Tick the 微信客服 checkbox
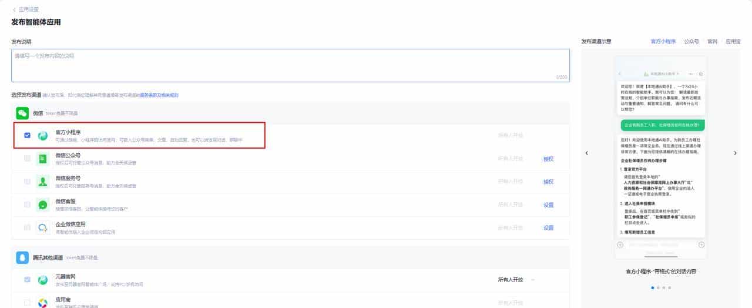752x308 pixels. 27,204
